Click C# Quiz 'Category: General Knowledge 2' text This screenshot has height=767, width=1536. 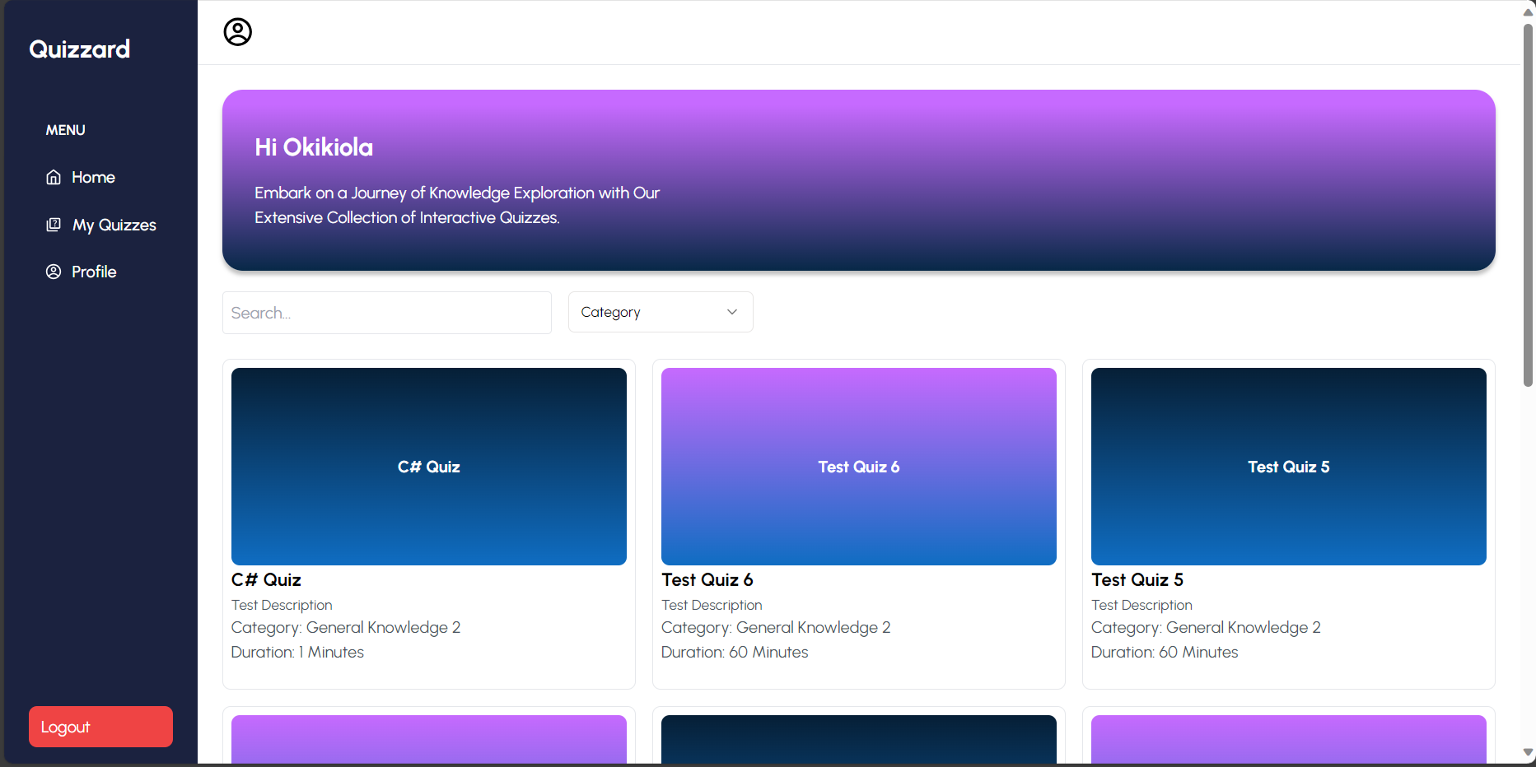pyautogui.click(x=346, y=628)
